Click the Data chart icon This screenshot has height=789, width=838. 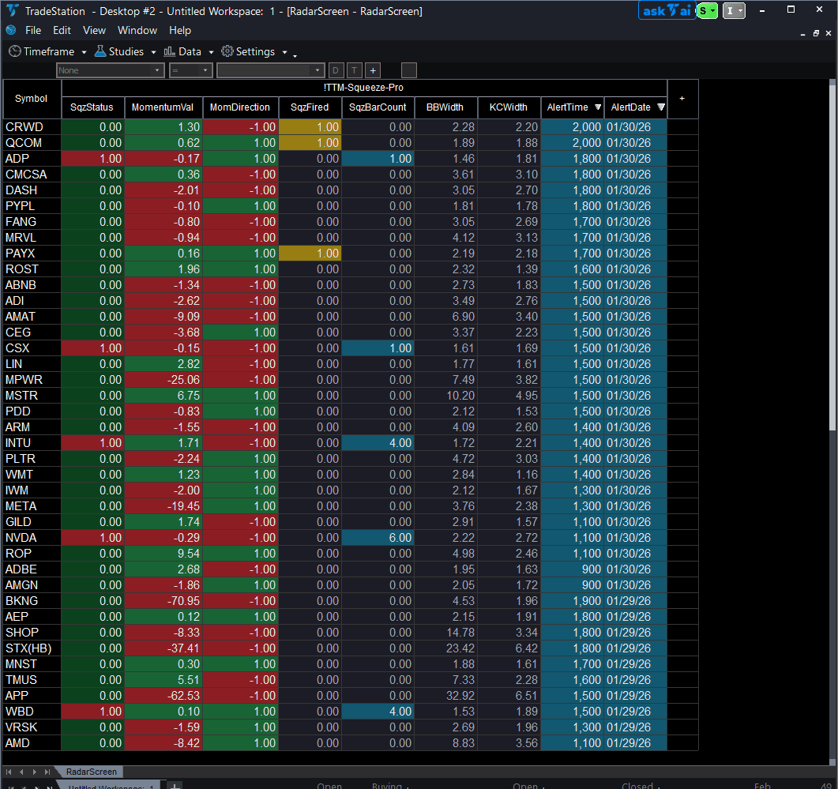click(168, 51)
